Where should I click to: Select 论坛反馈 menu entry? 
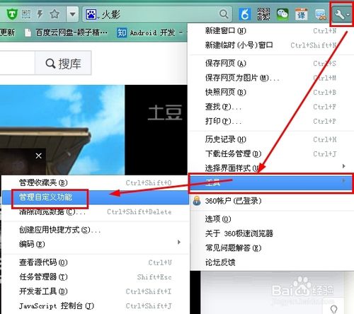(x=270, y=262)
